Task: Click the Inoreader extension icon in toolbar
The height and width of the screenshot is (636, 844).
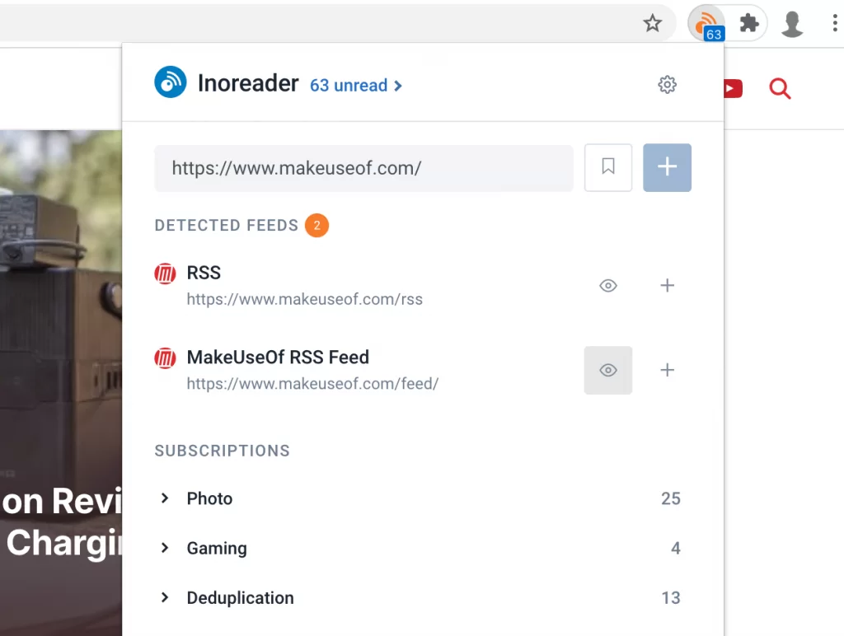Action: [706, 24]
